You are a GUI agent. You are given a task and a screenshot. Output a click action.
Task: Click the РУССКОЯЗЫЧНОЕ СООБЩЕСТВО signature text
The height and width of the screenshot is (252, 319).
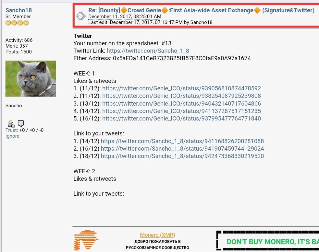pyautogui.click(x=157, y=248)
